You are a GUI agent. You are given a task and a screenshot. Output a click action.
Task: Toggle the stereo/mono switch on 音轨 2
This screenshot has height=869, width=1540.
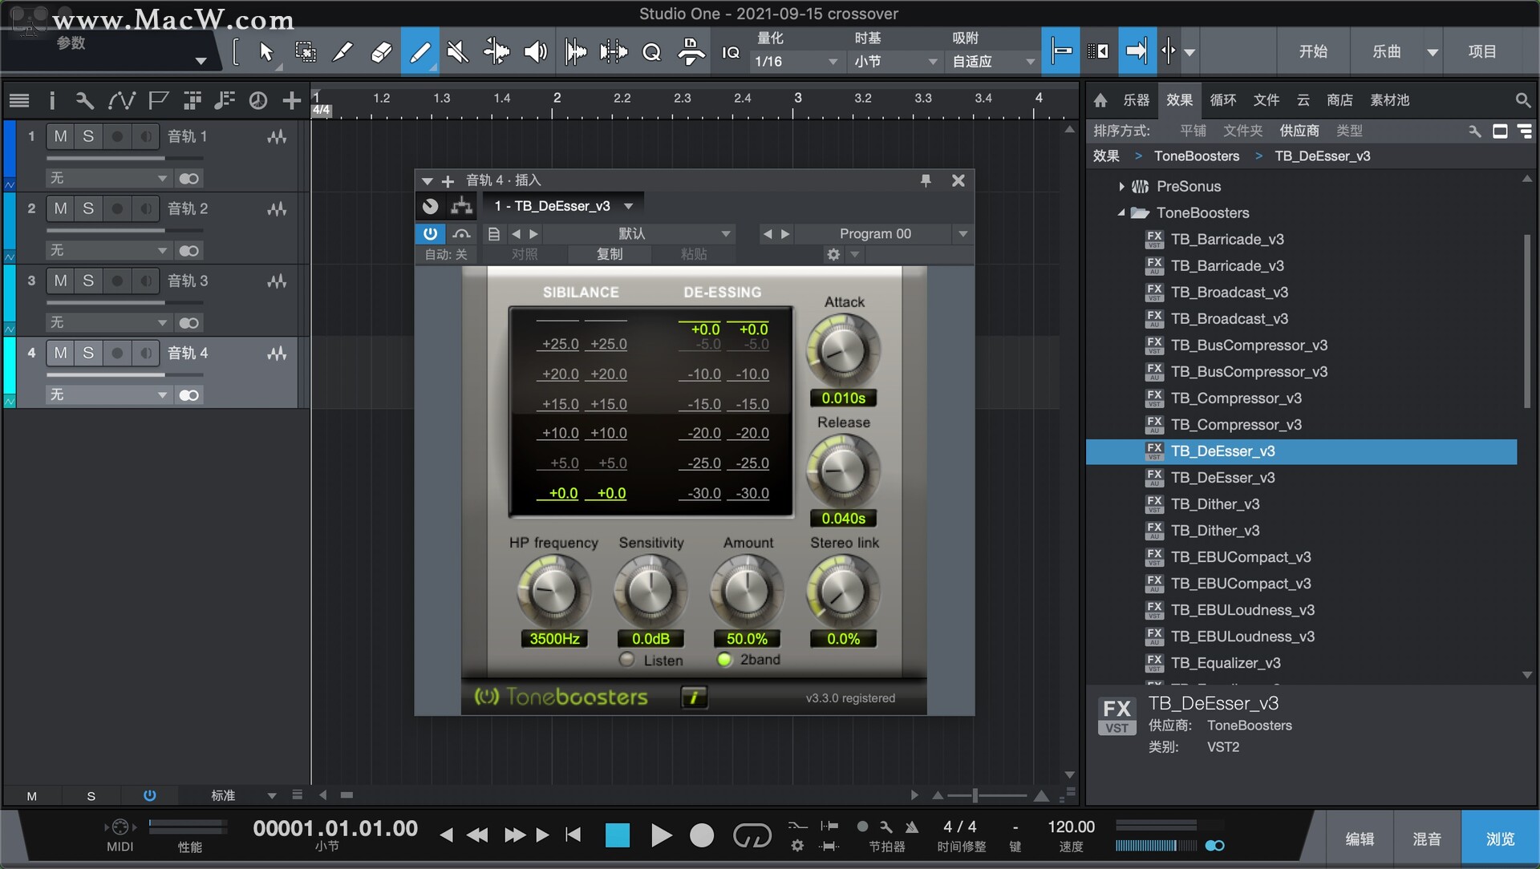point(189,251)
